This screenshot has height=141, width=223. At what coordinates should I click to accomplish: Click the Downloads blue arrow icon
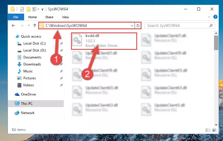coord(19,64)
